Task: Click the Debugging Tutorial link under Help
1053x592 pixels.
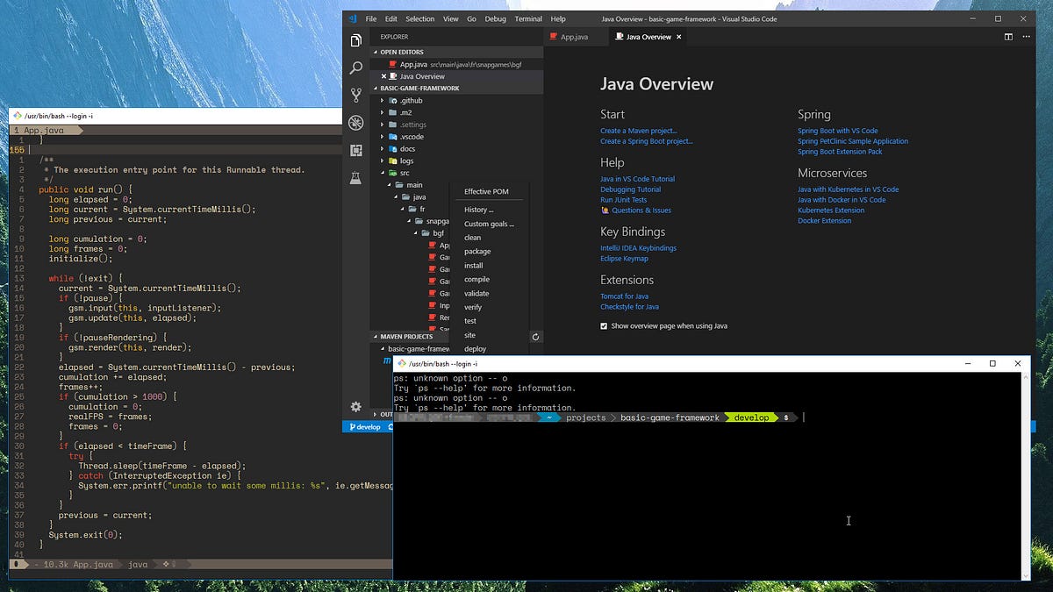Action: 629,189
